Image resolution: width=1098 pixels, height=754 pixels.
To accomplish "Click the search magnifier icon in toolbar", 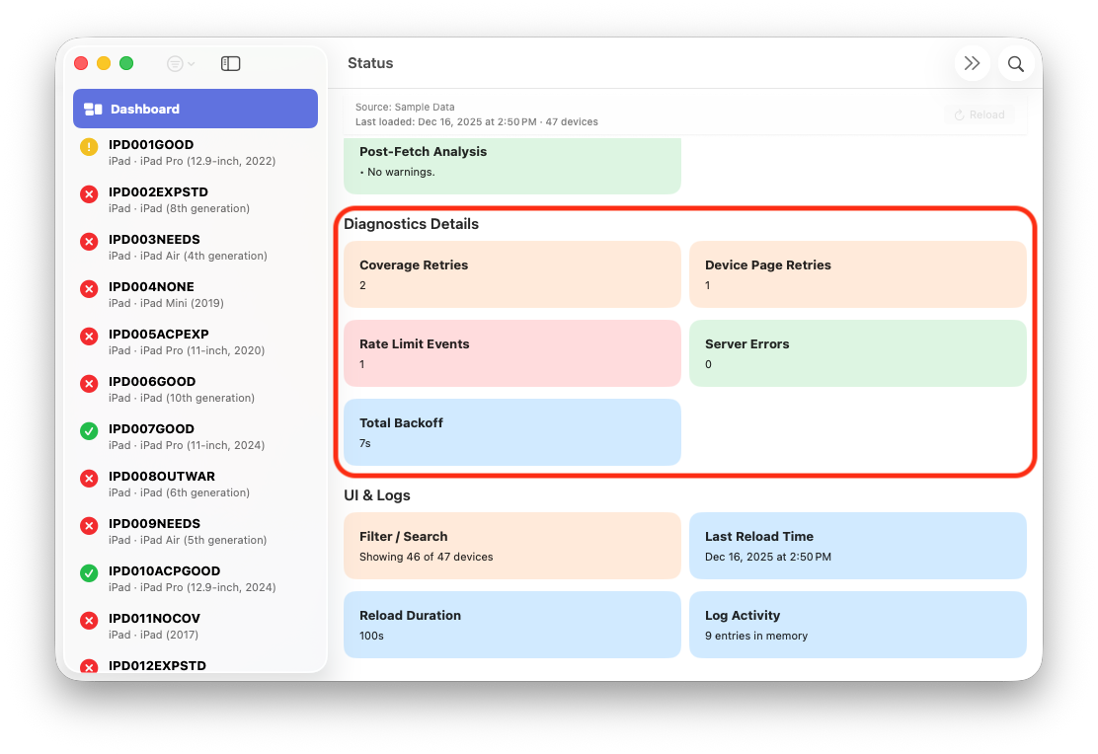I will tap(1015, 64).
